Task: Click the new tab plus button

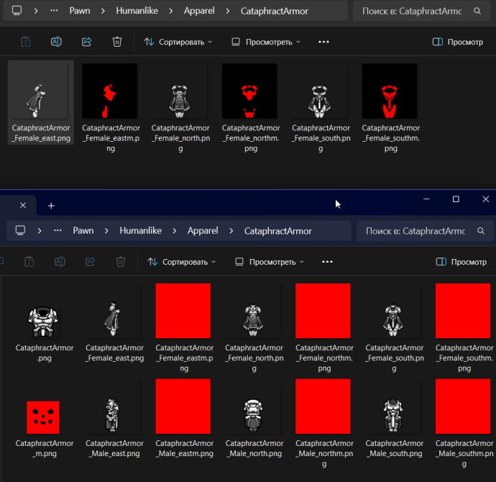Action: (51, 206)
